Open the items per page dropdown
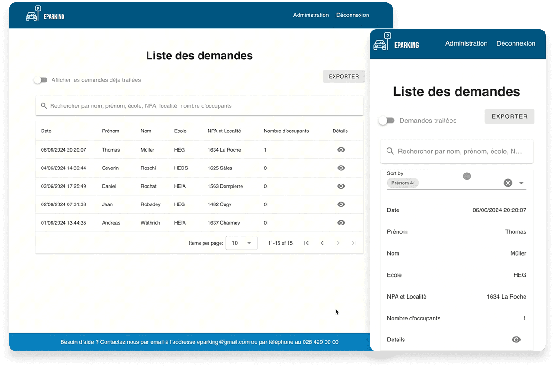Image resolution: width=555 pixels, height=367 pixels. 241,243
